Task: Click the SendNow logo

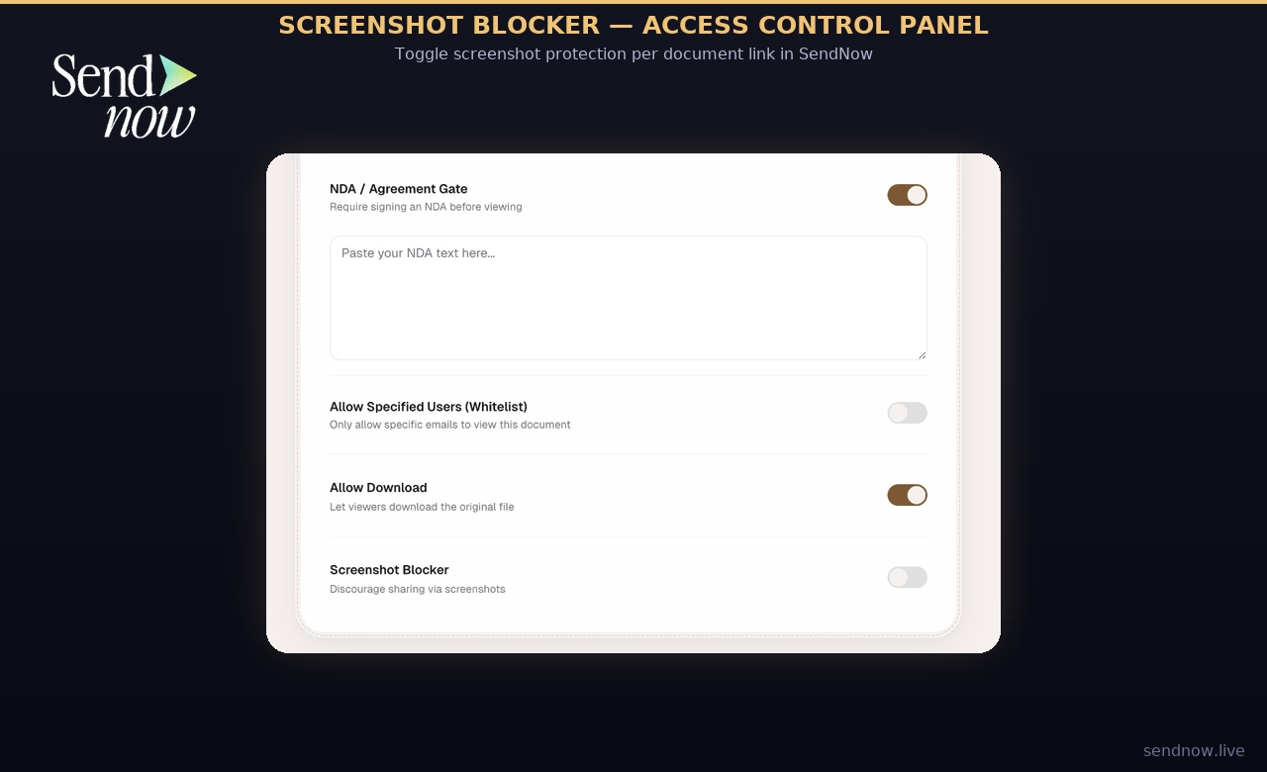Action: pos(124,96)
